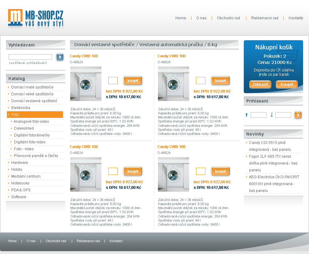Open the Fagor 2LF-065 ITX news item

273,163
